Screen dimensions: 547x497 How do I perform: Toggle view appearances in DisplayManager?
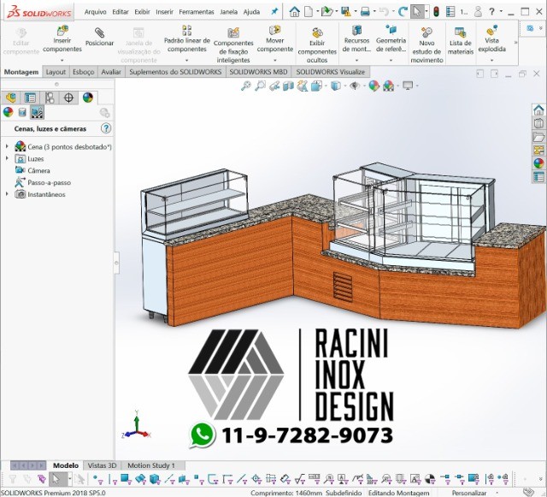coord(8,112)
